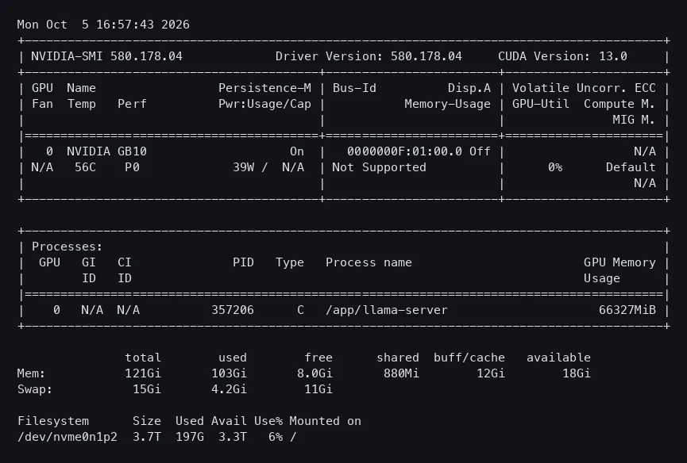Click filesystem used '197G'
The image size is (687, 463).
(x=190, y=437)
